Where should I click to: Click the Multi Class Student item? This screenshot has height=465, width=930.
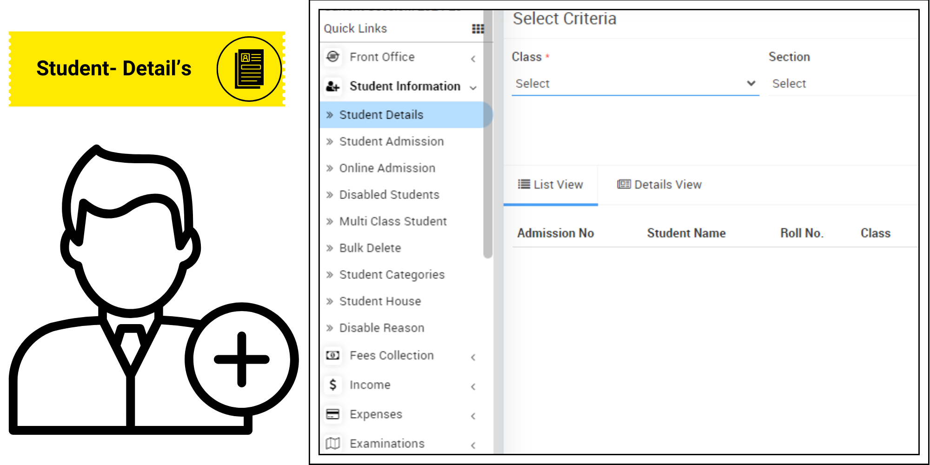(393, 221)
